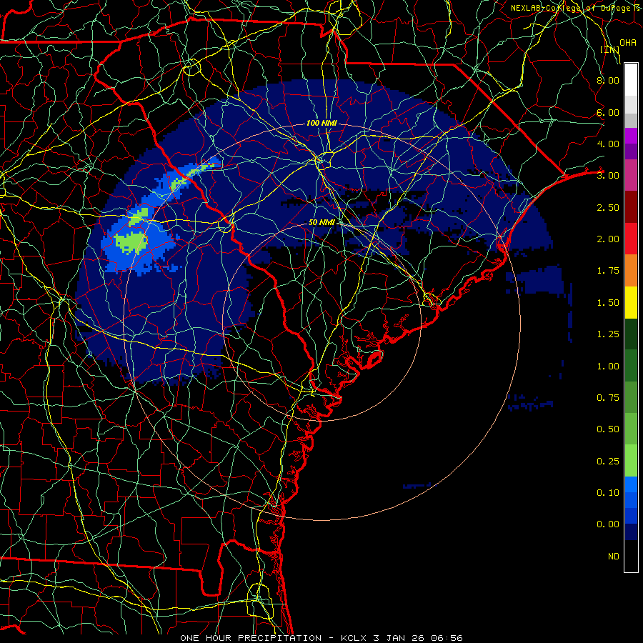The width and height of the screenshot is (643, 643).
Task: Click the orange legend color block
Action: [631, 271]
